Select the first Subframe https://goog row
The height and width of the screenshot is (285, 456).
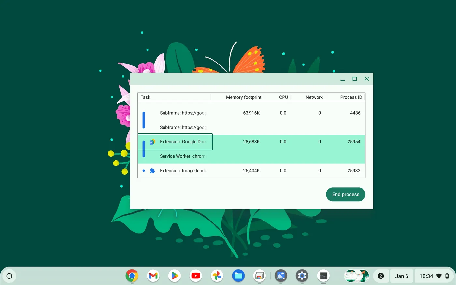pos(251,113)
